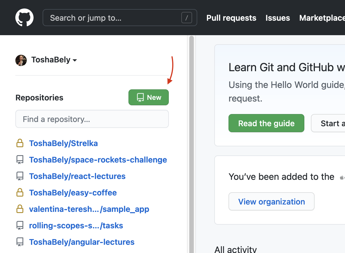Click lock icon beside sample_app

pyautogui.click(x=20, y=209)
